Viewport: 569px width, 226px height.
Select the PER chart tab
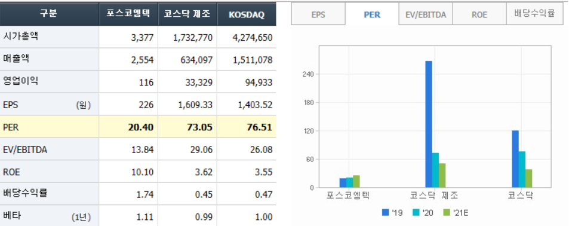[372, 14]
